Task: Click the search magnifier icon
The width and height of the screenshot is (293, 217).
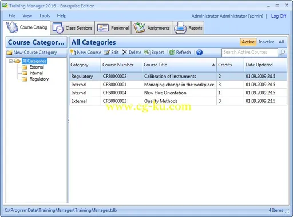Action: click(282, 52)
